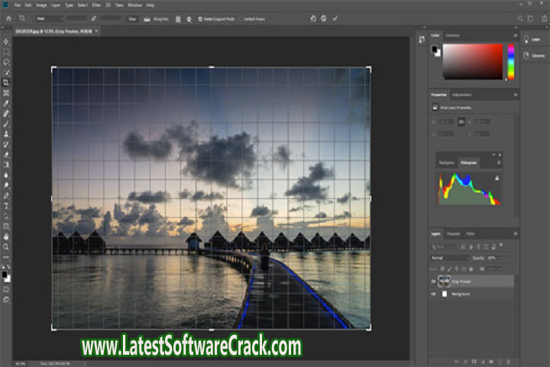Click the fx layer style icon
The width and height of the screenshot is (550, 367).
pyautogui.click(x=465, y=361)
